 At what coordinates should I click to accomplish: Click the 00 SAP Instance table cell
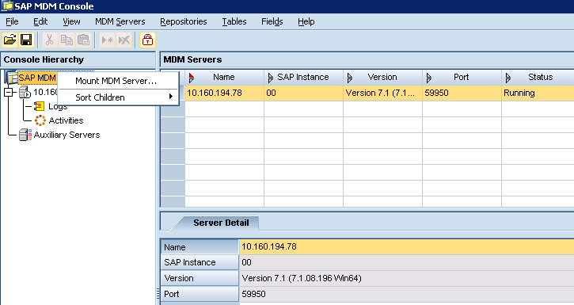303,93
